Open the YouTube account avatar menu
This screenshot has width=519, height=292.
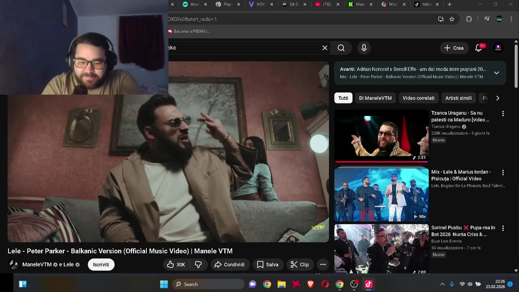tap(498, 48)
